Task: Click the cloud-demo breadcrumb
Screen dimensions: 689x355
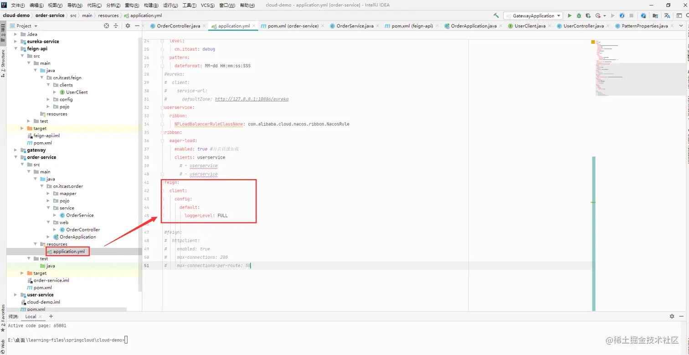Action: 16,15
